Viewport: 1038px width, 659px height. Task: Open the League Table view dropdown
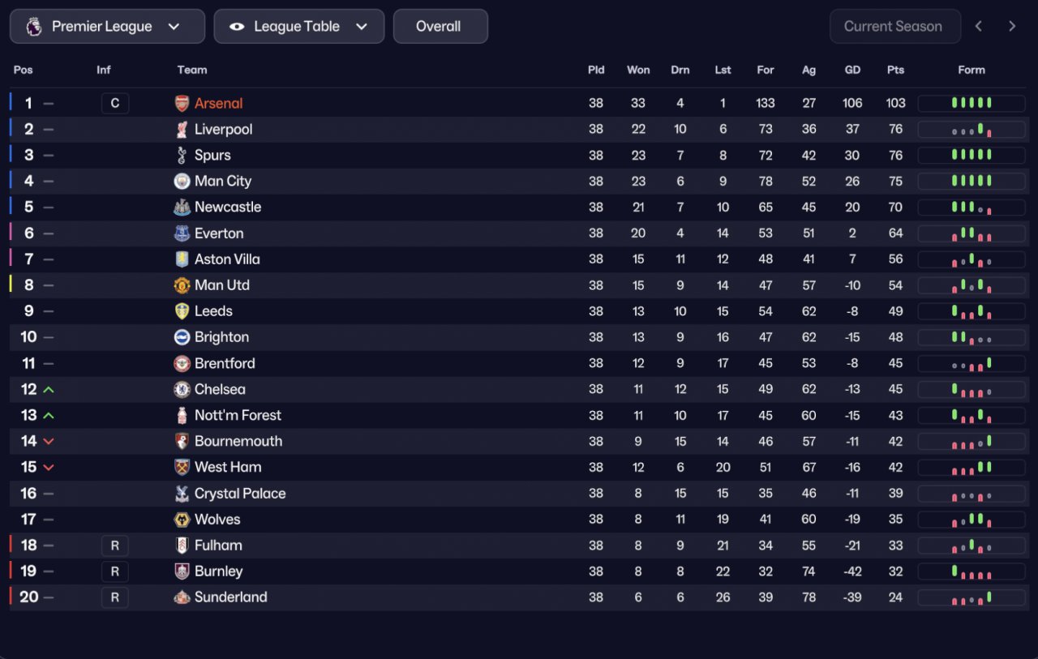coord(299,27)
